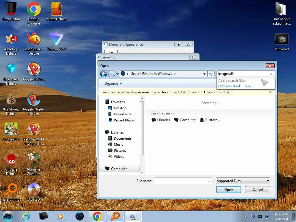The width and height of the screenshot is (296, 222).
Task: Clear the search box with the X icon
Action: 271,74
